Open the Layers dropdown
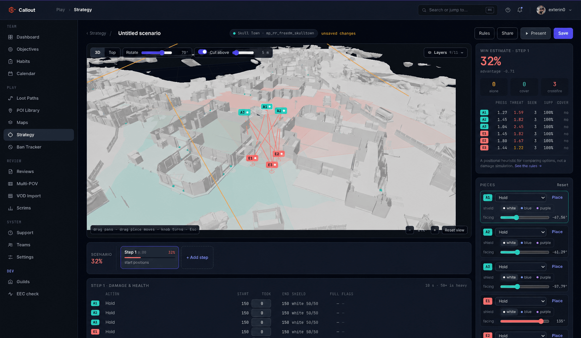 click(445, 53)
